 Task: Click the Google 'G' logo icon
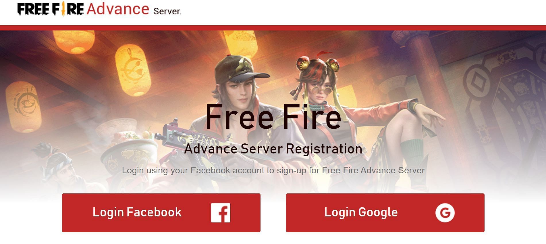point(445,213)
